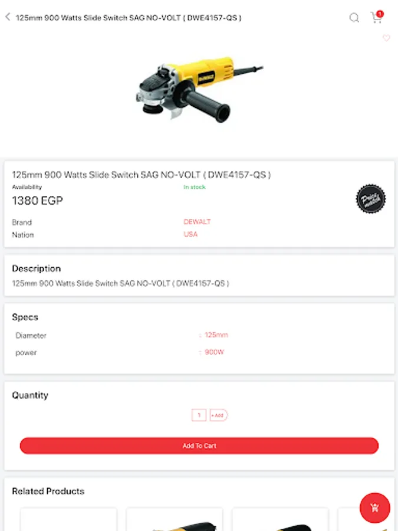Open search with the magnifier icon
Viewport: 398px width, 531px height.
[x=354, y=18]
